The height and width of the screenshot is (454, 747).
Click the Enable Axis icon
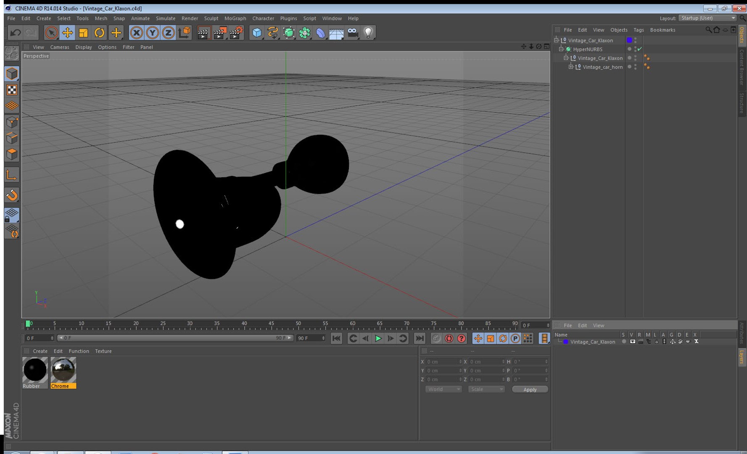coord(12,174)
